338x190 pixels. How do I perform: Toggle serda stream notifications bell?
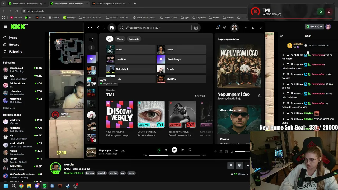tap(231, 165)
